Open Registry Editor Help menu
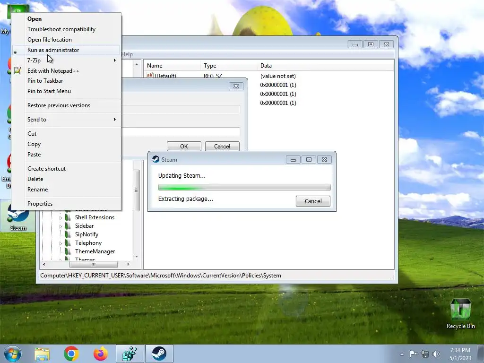The width and height of the screenshot is (484, 363). pyautogui.click(x=127, y=54)
